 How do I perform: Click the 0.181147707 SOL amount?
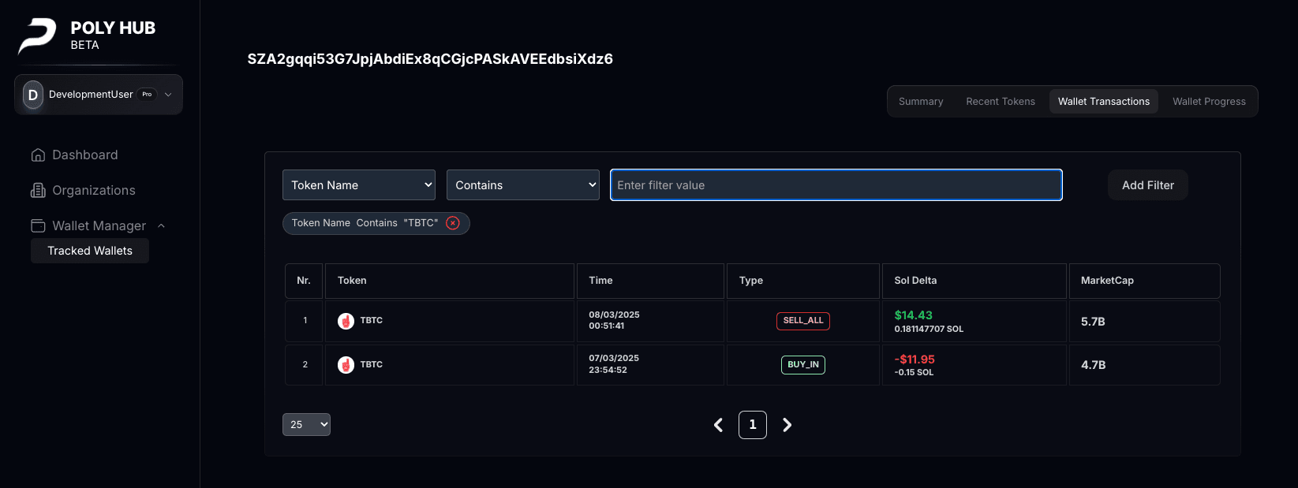[x=929, y=330]
